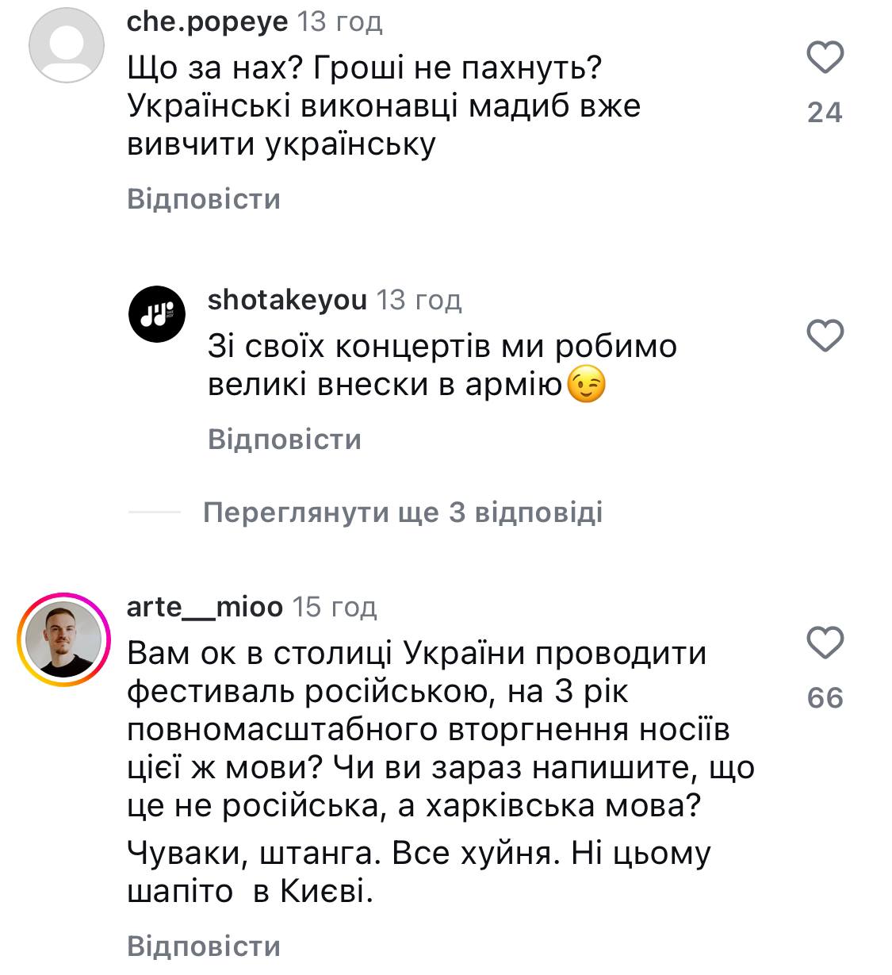Tap the heart on shotakeyou's reply
Viewport: 892px width, 975px height.
point(825,336)
